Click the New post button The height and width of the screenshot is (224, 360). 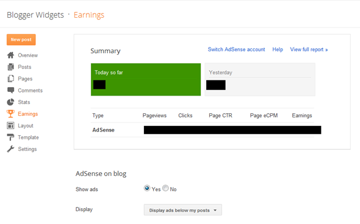21,40
